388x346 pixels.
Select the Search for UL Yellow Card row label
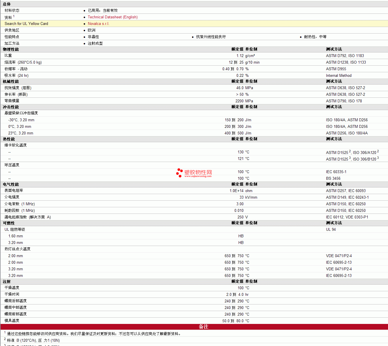(x=26, y=24)
